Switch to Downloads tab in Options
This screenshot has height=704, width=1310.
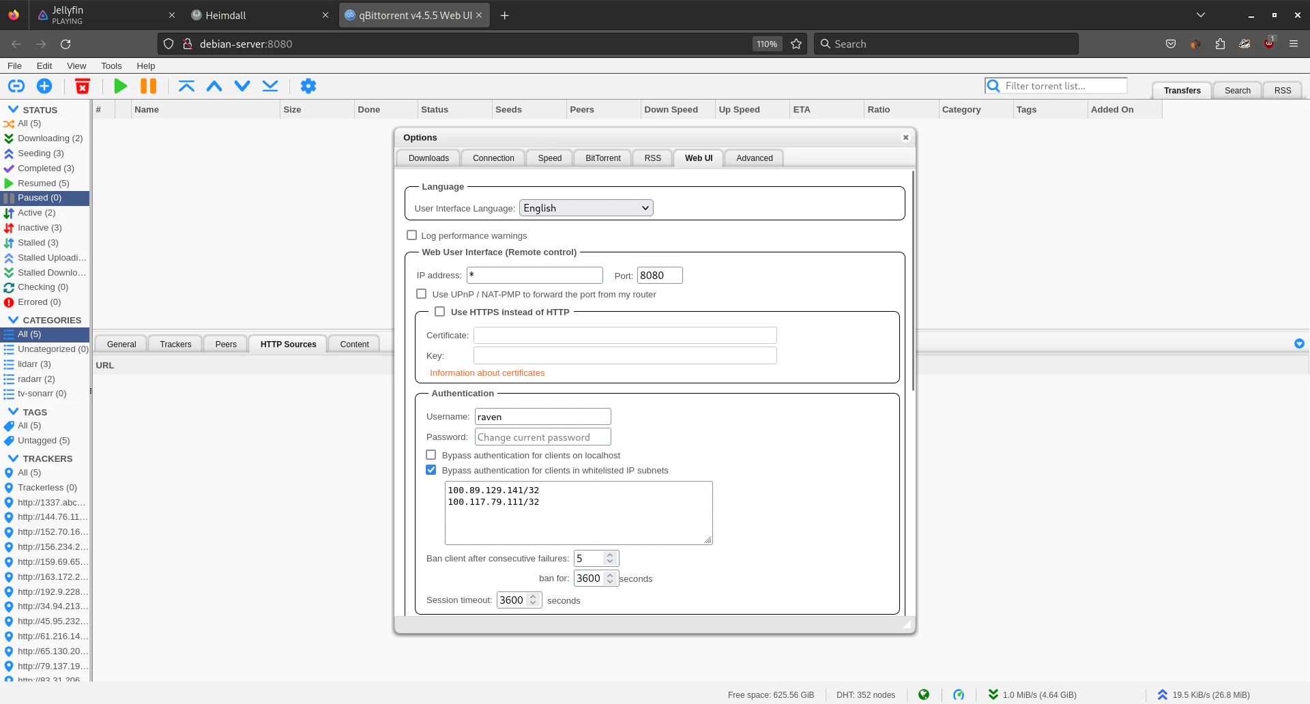point(428,158)
